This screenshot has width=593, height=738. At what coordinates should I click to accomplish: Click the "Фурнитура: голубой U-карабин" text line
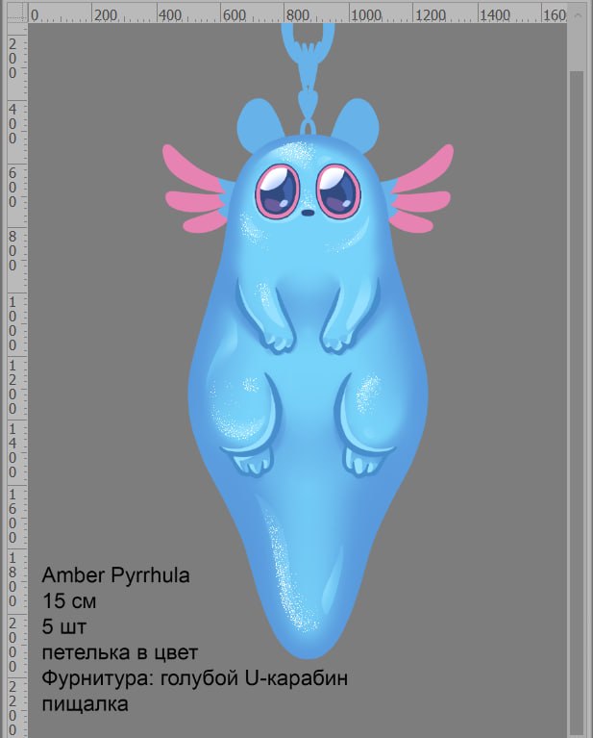(195, 678)
